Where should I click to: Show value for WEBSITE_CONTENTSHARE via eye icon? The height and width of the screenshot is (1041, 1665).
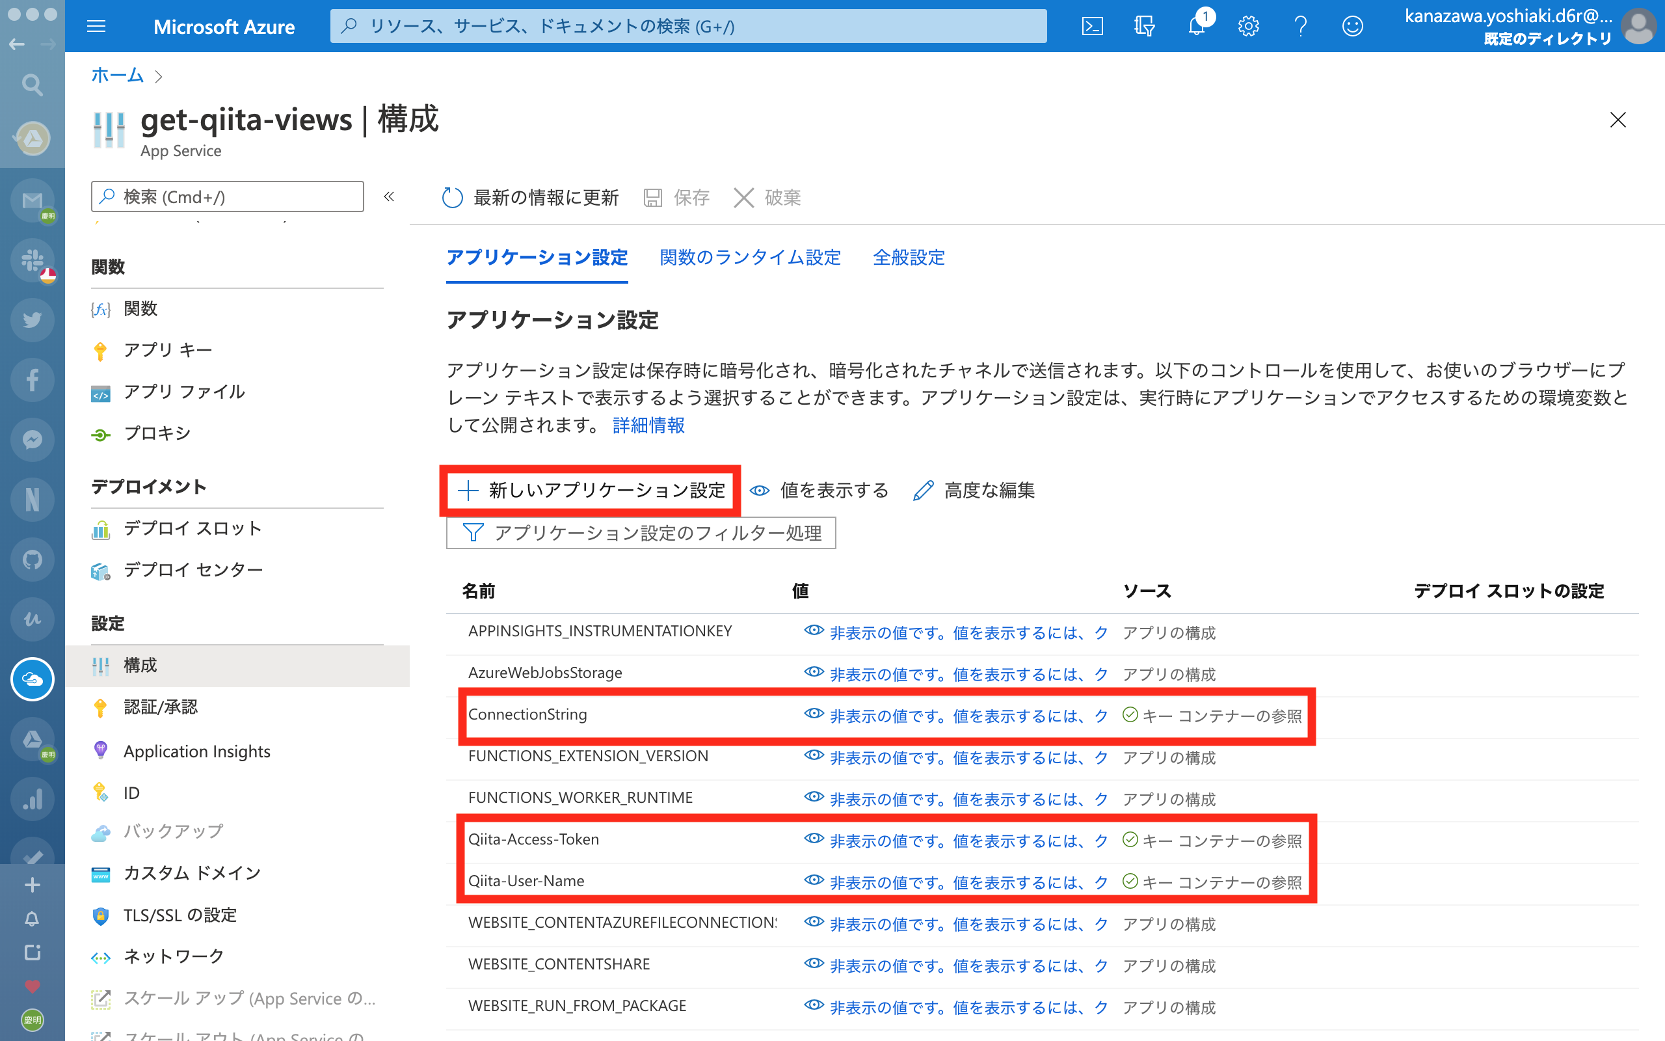pos(813,963)
